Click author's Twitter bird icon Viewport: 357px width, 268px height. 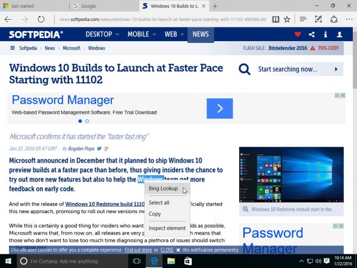click(x=100, y=148)
